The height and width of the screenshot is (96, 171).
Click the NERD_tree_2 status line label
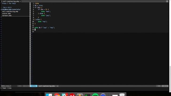point(6,86)
